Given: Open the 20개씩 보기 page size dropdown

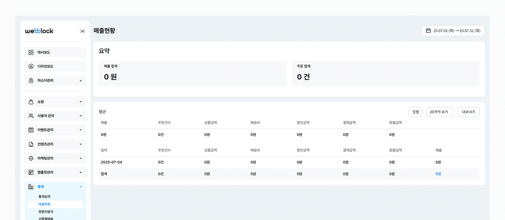Looking at the screenshot, I should [439, 112].
